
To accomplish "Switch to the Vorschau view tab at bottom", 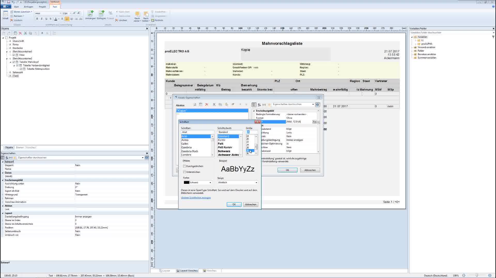I will (x=210, y=271).
